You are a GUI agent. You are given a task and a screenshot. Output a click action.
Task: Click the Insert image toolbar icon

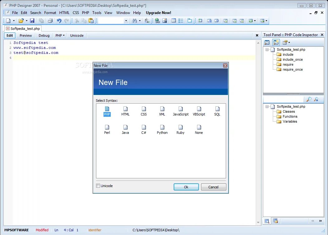(165, 21)
